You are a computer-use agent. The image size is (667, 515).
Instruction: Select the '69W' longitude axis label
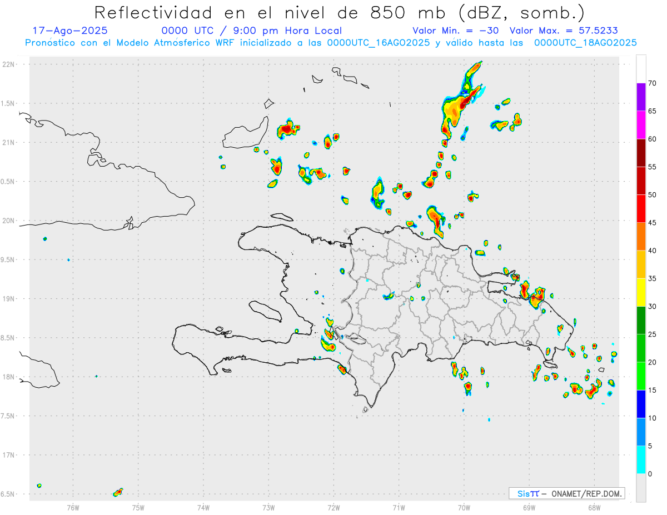[x=529, y=508]
